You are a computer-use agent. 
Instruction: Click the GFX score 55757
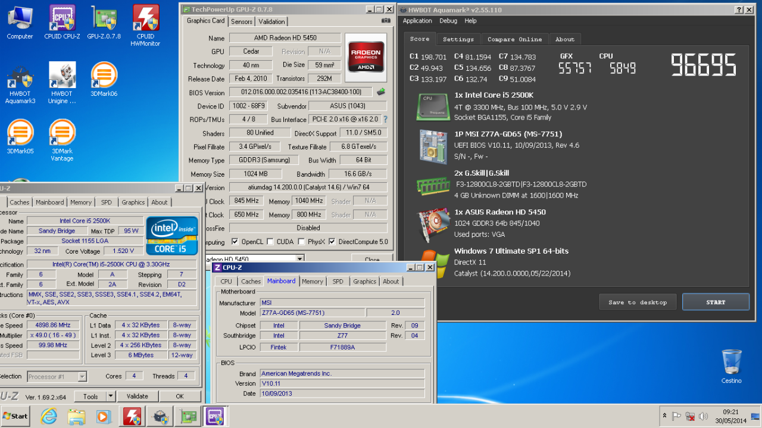coord(575,68)
